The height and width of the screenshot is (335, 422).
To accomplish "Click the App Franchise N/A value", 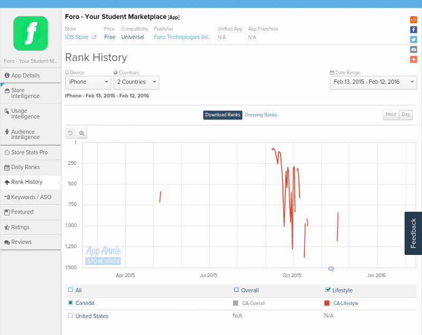I will tap(252, 37).
